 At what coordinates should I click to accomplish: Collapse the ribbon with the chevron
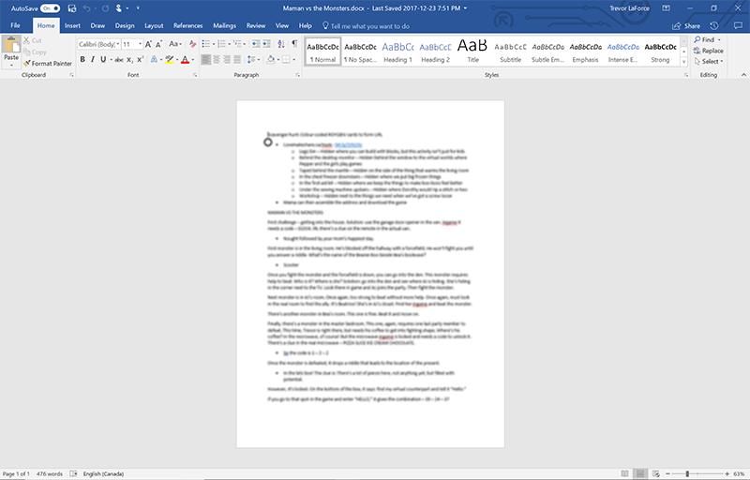743,75
